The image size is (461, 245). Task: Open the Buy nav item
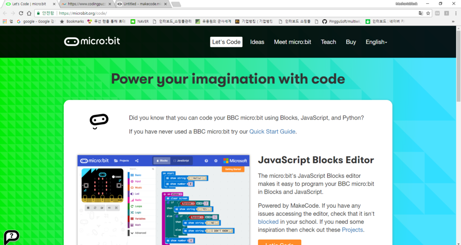(x=351, y=42)
